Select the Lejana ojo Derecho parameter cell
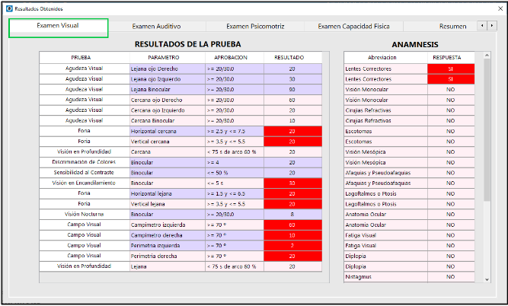The height and width of the screenshot is (306, 508). [x=165, y=69]
